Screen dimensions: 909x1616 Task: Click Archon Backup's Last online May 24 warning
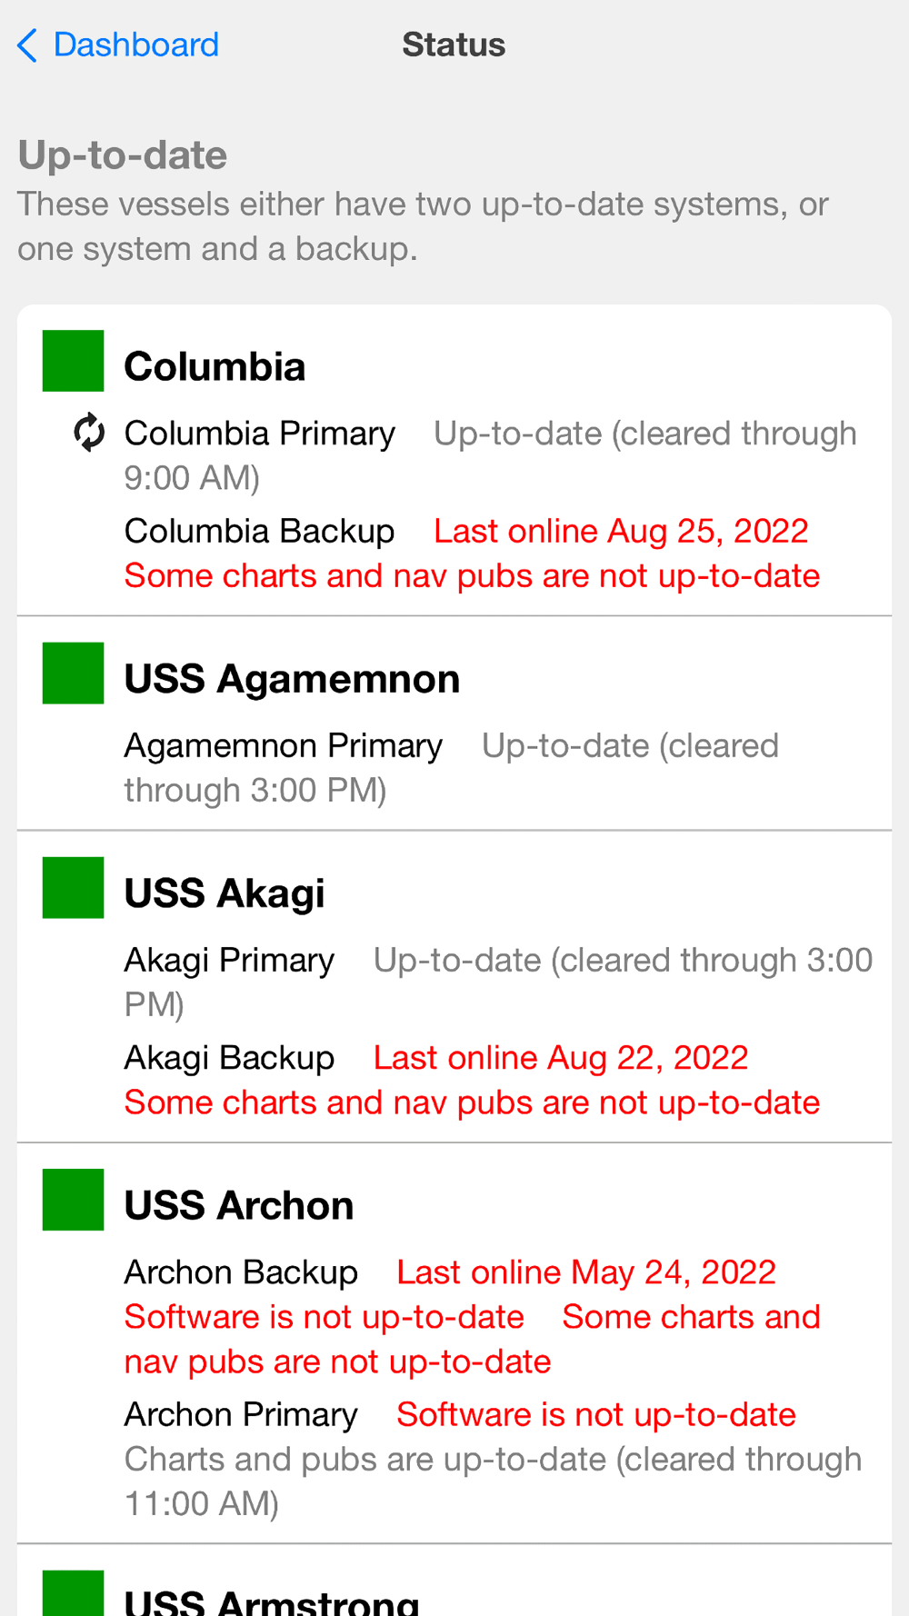click(586, 1272)
